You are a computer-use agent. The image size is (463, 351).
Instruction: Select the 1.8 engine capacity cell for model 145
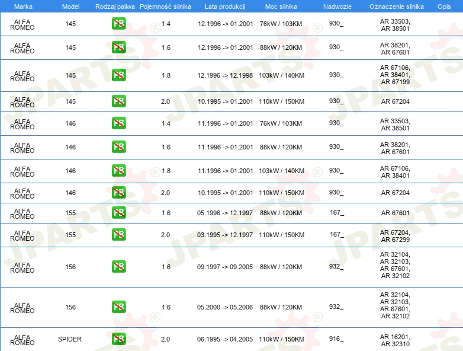click(x=166, y=75)
